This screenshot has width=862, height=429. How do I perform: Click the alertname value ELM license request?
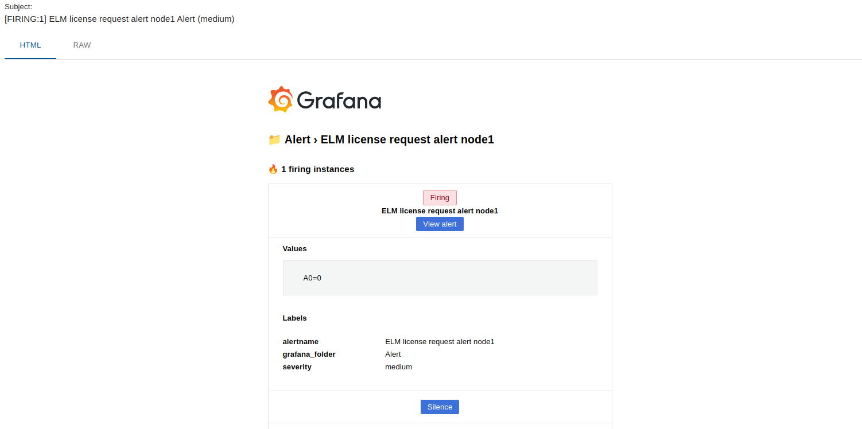tap(440, 342)
